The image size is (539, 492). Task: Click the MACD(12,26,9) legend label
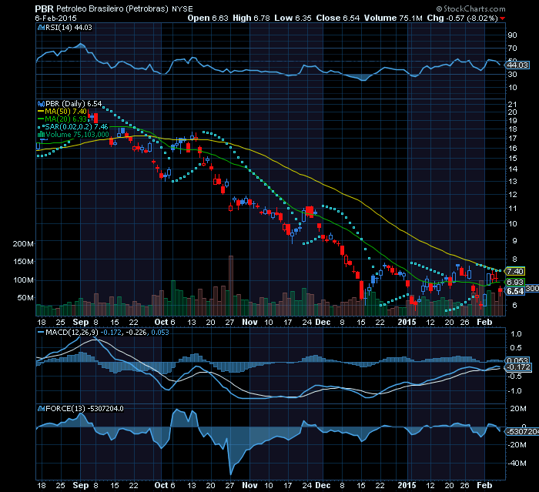click(x=72, y=333)
